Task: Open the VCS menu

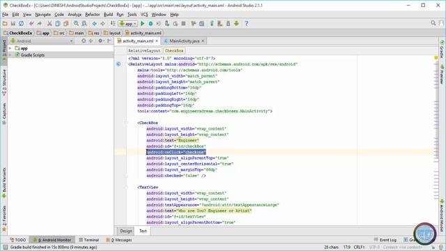Action: (x=144, y=15)
